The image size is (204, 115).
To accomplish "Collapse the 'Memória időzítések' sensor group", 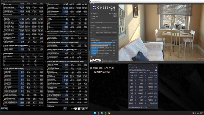I will click(2, 54).
